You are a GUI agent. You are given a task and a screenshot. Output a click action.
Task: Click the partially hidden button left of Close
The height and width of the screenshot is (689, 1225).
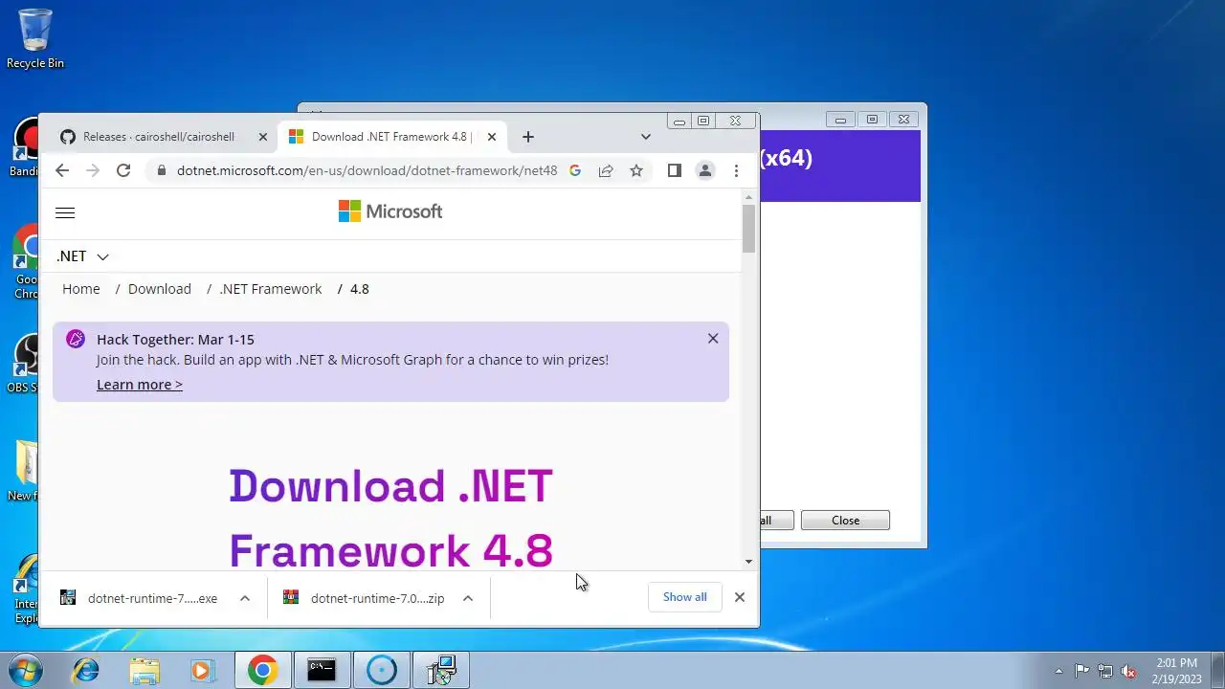point(777,521)
